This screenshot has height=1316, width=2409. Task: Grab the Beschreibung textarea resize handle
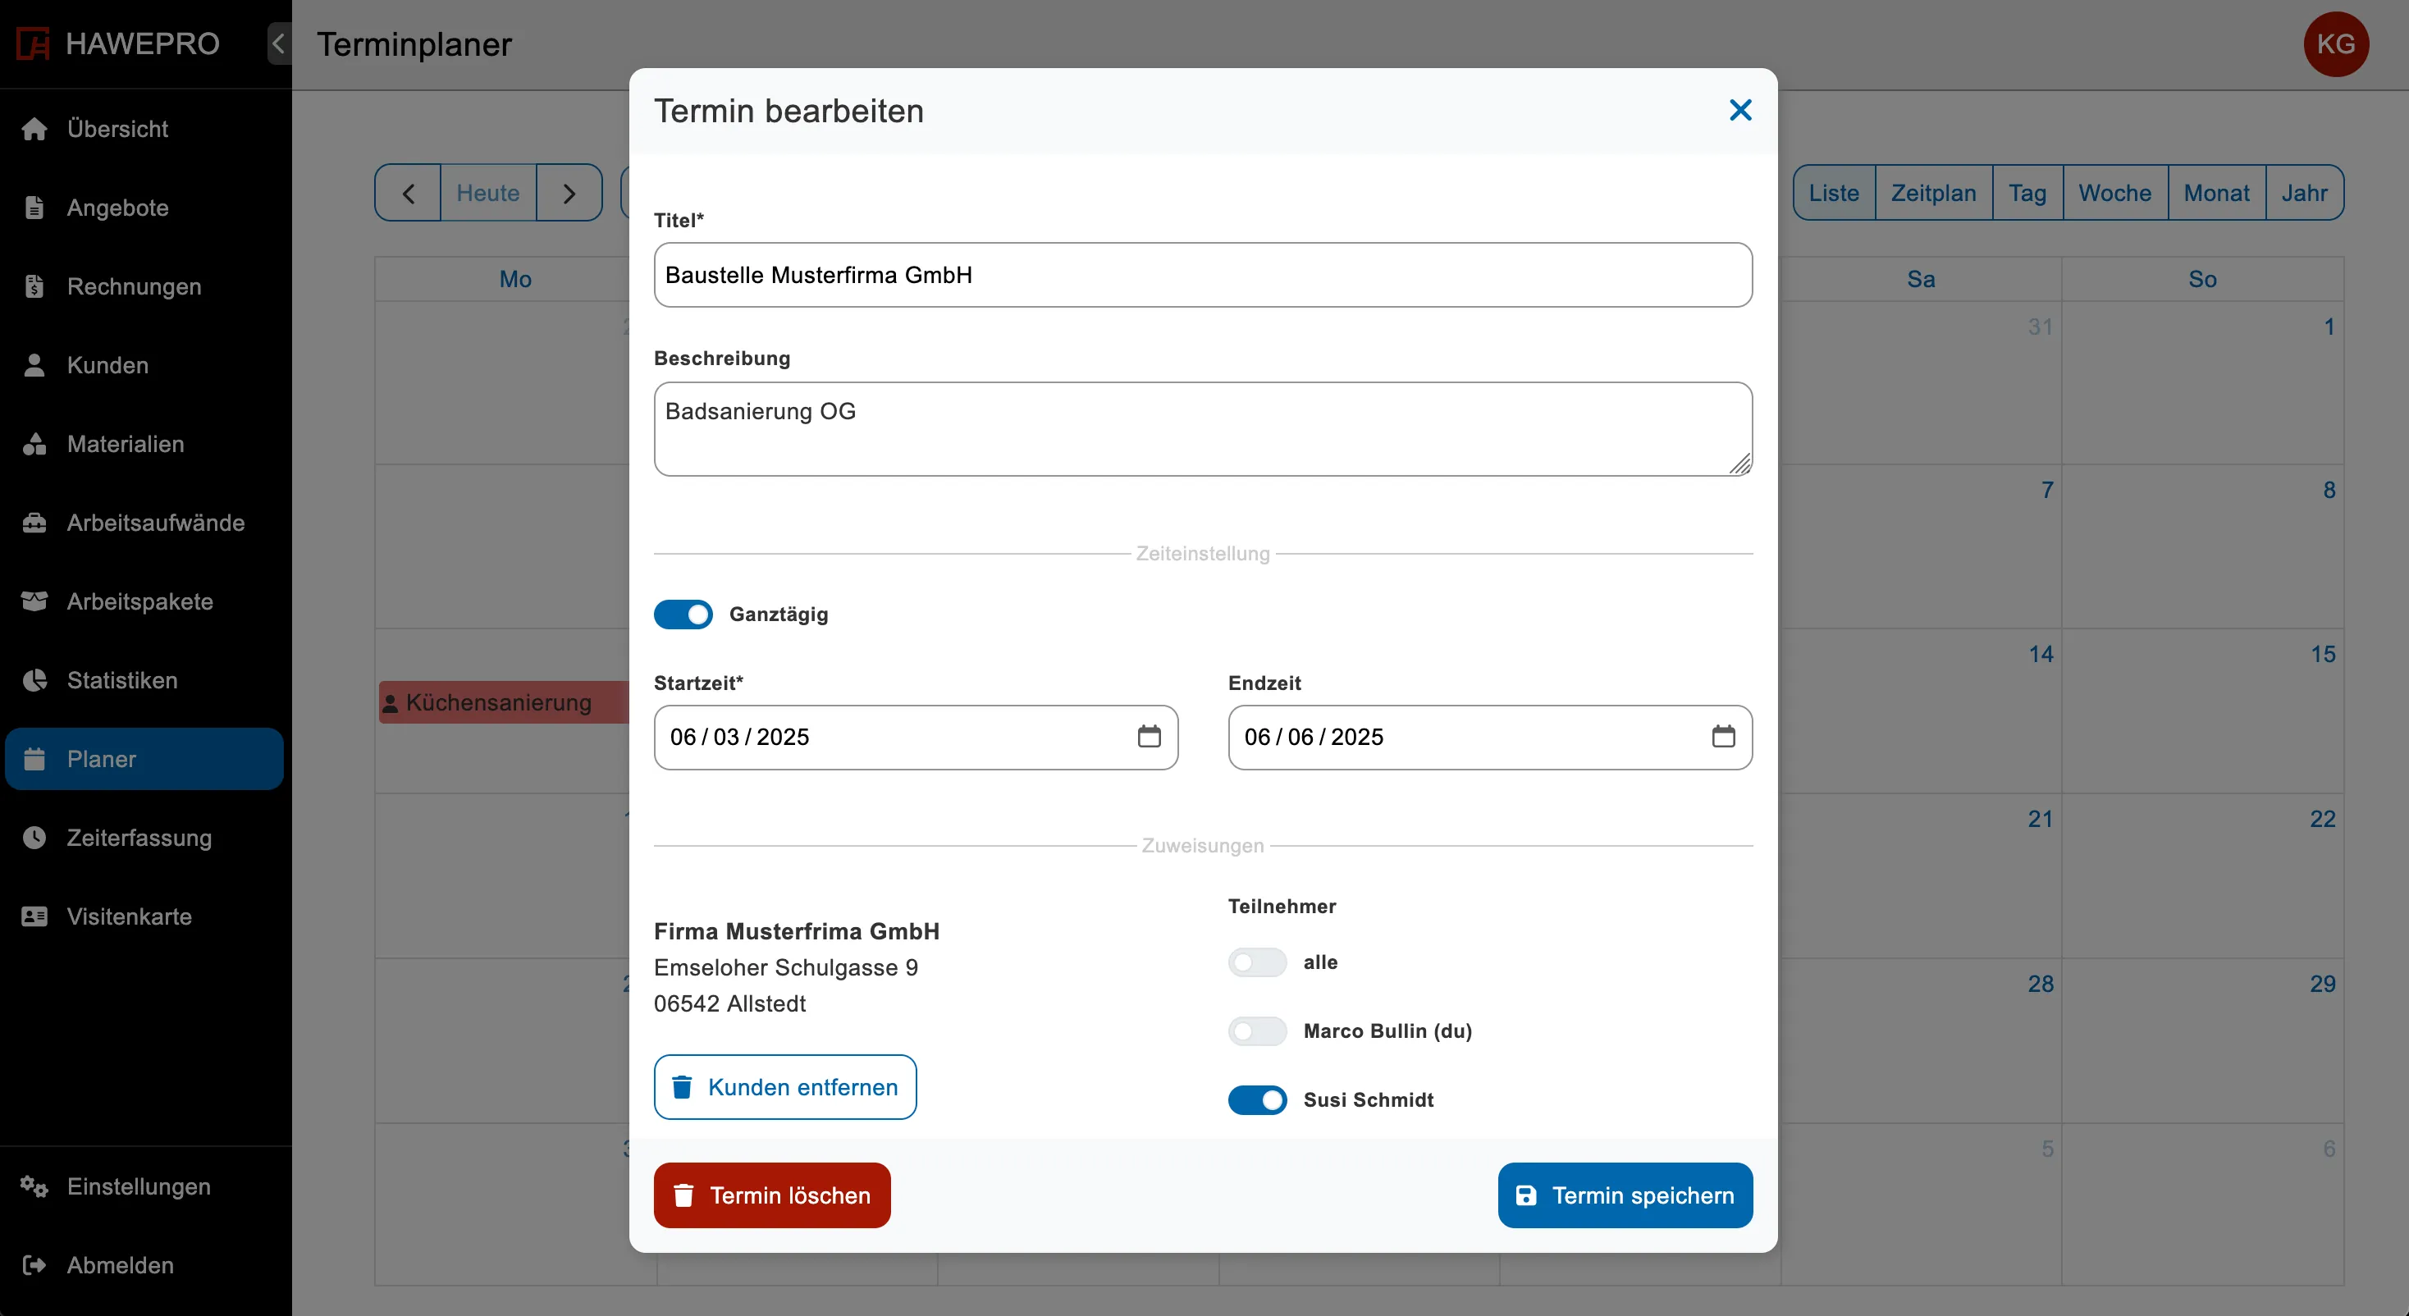pos(1739,464)
